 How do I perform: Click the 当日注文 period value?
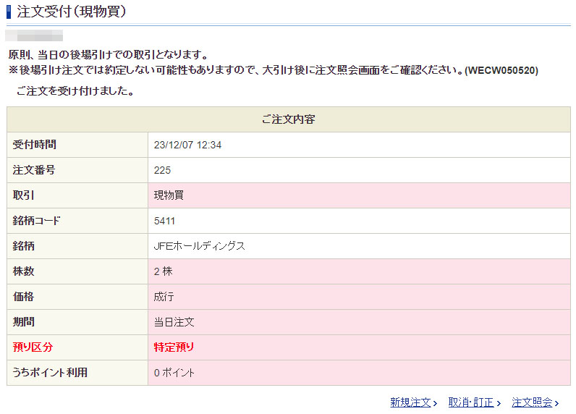coord(174,322)
